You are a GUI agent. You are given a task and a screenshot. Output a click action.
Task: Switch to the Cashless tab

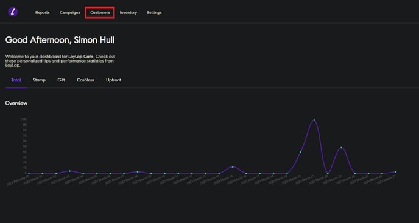click(85, 80)
